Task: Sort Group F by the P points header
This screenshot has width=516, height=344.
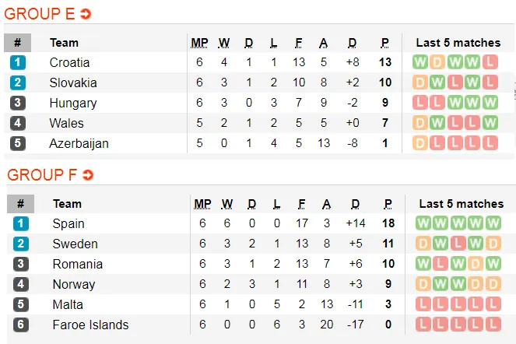Action: pyautogui.click(x=387, y=204)
